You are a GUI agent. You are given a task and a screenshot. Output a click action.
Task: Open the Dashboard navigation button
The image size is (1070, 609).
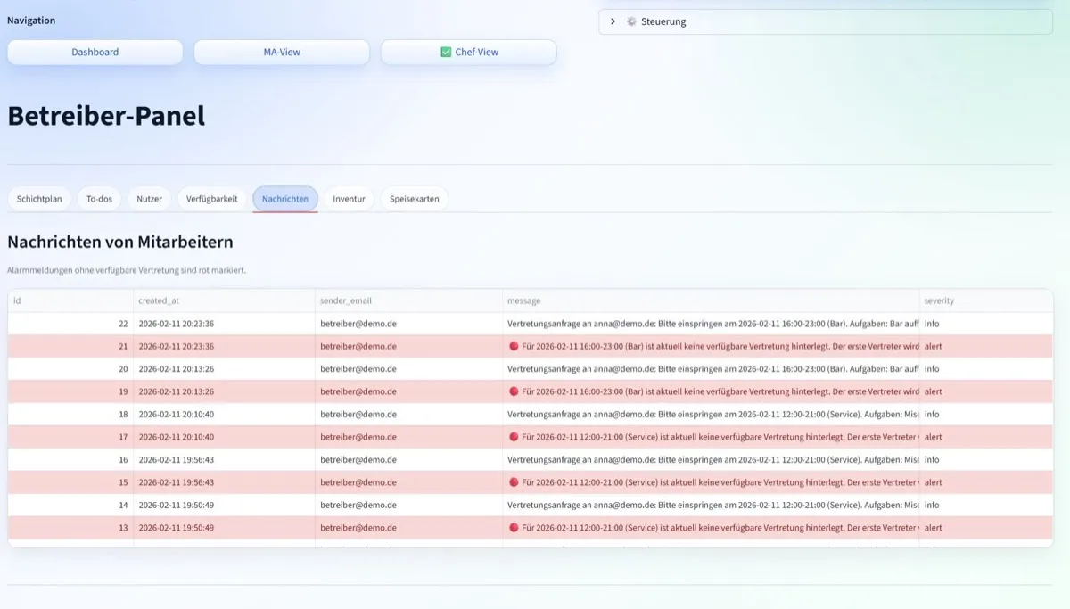click(x=95, y=53)
